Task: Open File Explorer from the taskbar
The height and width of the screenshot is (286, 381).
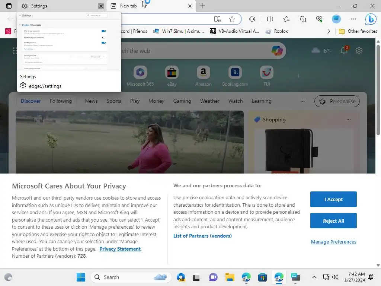Action: point(230,277)
